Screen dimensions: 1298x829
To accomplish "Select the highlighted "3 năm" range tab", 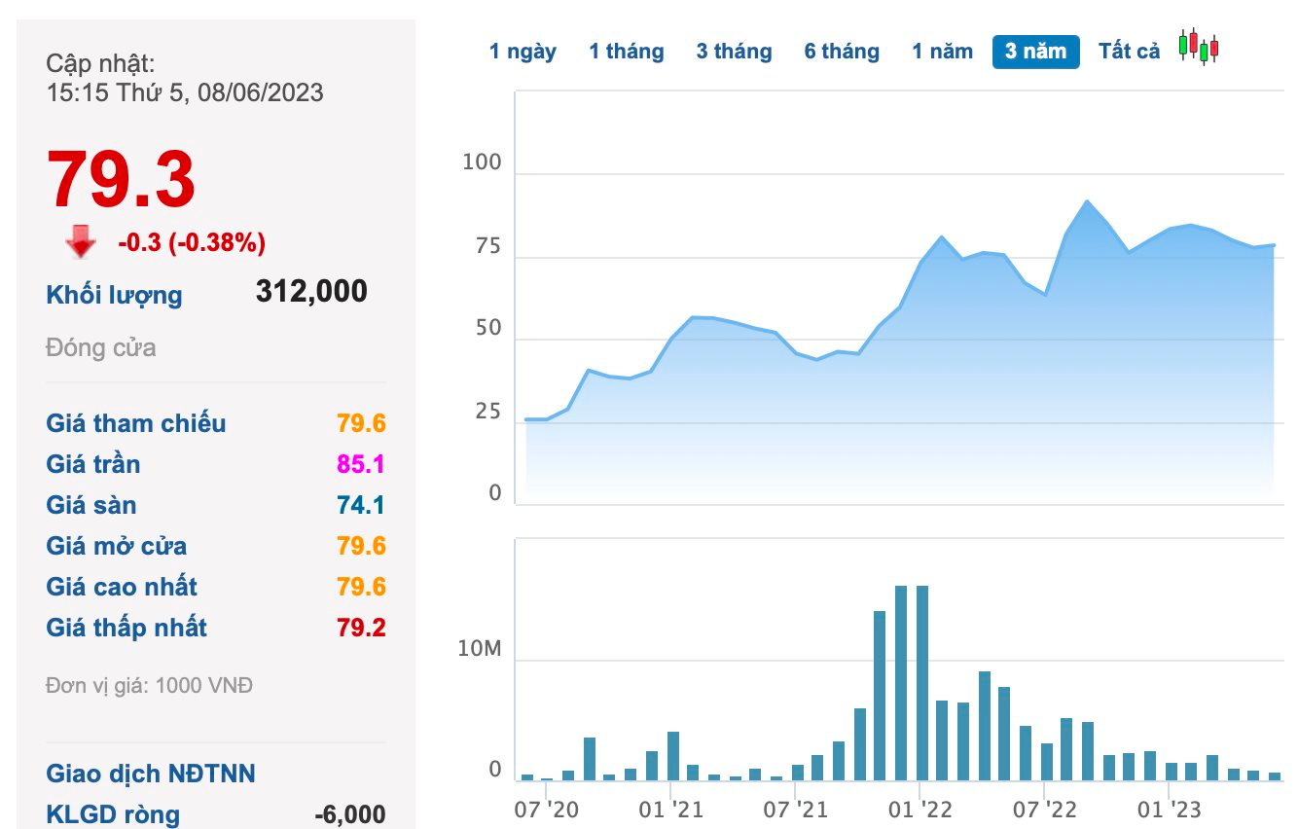I will (1035, 52).
